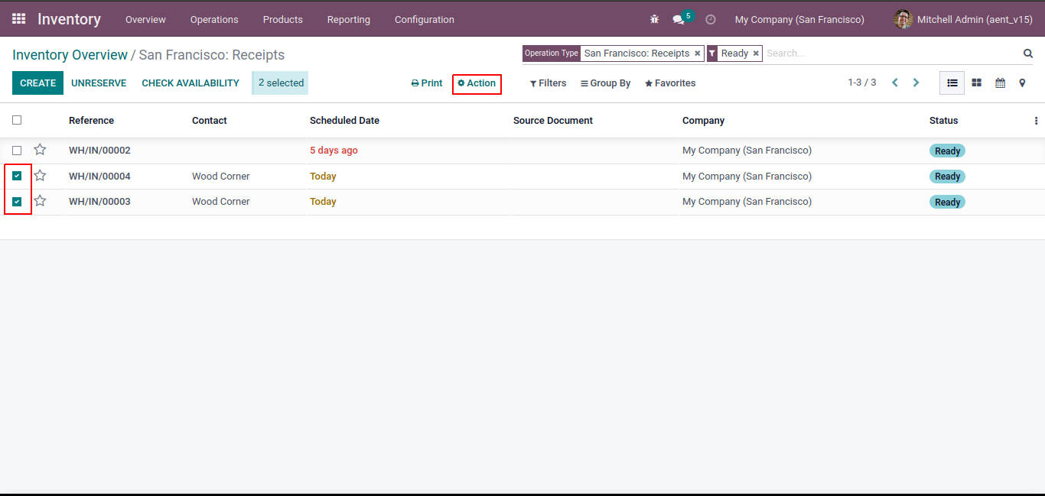
Task: Go back to Inventory Overview breadcrumb
Action: click(x=70, y=55)
